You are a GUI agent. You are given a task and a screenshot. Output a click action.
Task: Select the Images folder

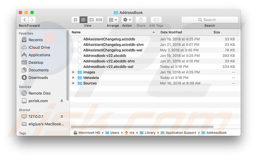tap(89, 72)
